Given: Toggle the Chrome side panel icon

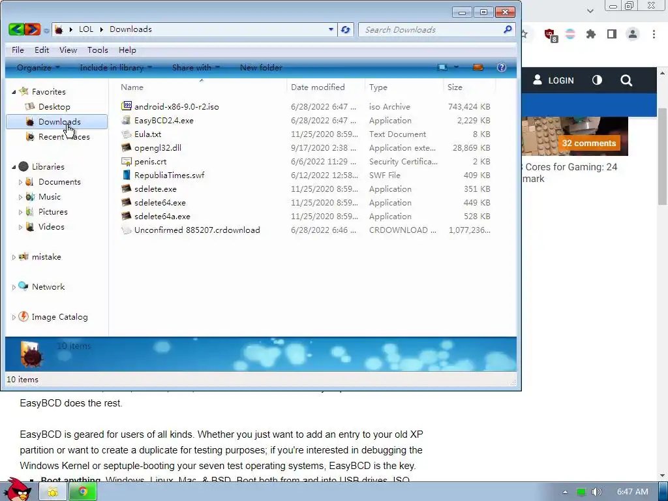Looking at the screenshot, I should click(612, 34).
